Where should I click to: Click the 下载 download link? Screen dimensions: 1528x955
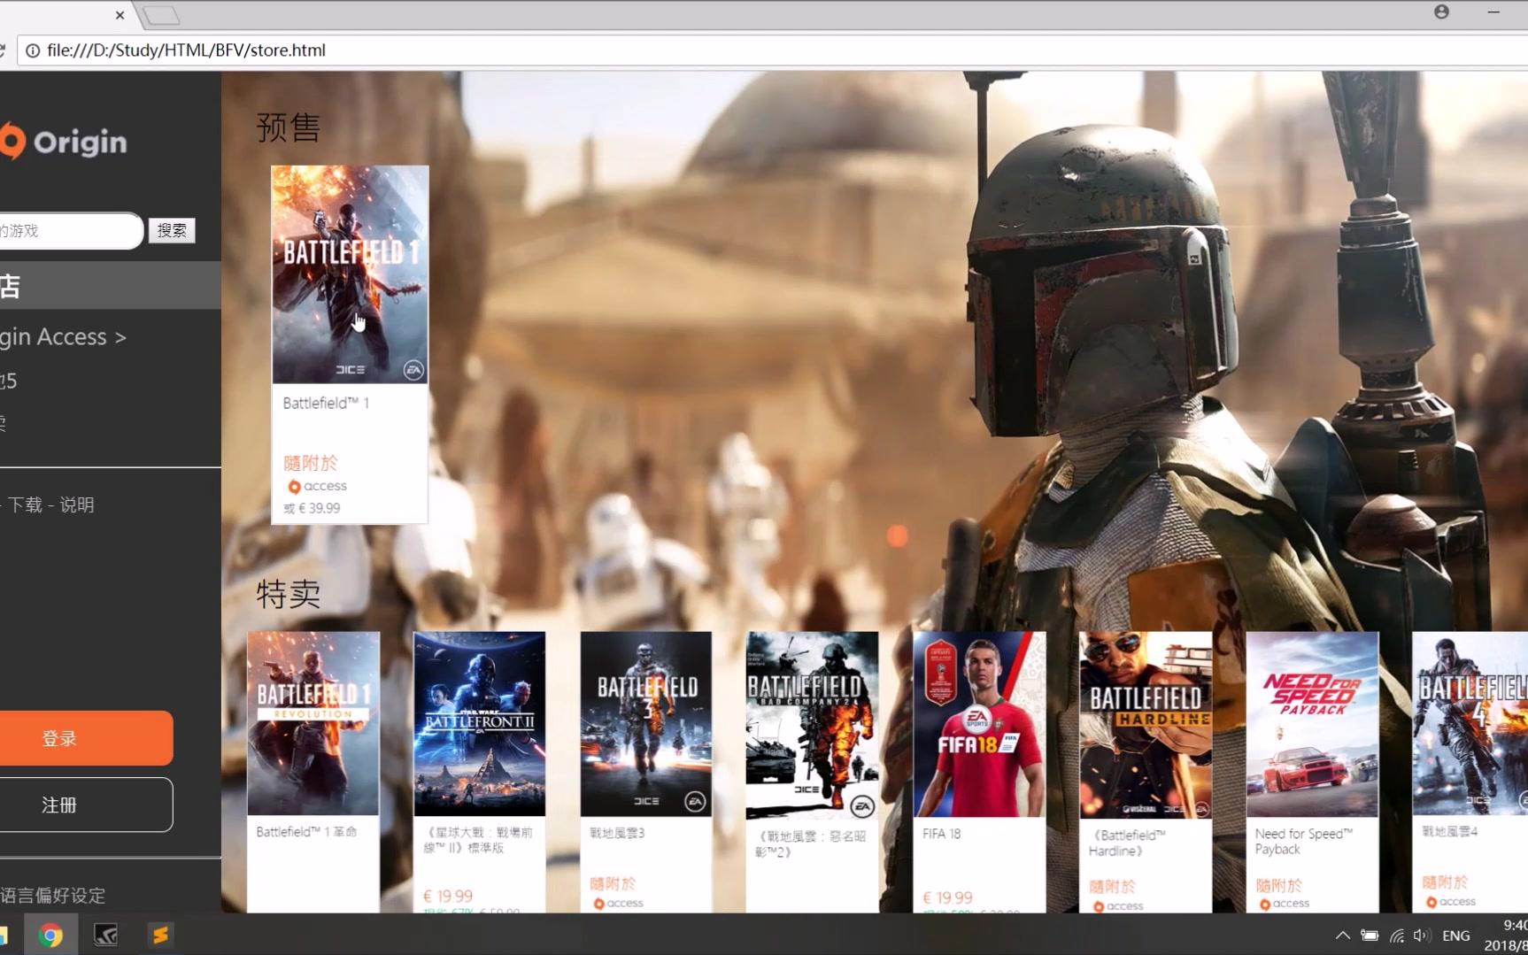pyautogui.click(x=26, y=504)
